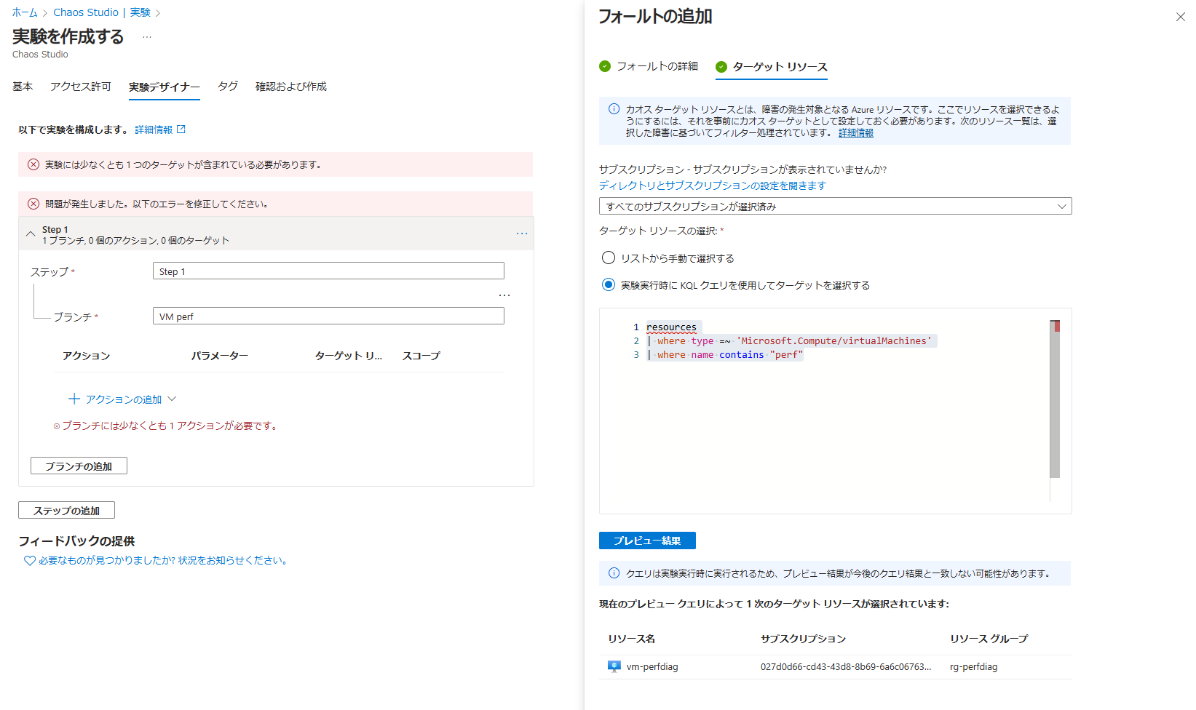Click the リソース名 column header
The height and width of the screenshot is (710, 1196).
632,639
